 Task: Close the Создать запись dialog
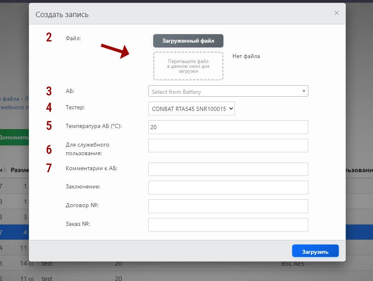[336, 13]
